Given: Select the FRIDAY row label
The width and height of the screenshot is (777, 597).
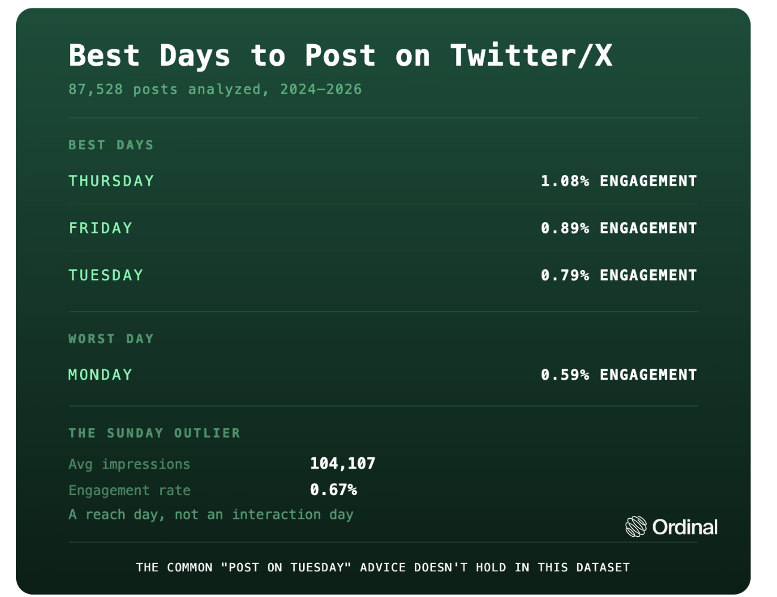Looking at the screenshot, I should tap(100, 228).
